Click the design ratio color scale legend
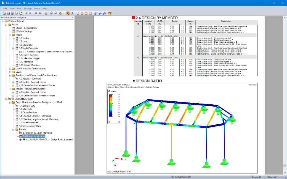Viewport: 287px width, 179px height. pyautogui.click(x=114, y=106)
